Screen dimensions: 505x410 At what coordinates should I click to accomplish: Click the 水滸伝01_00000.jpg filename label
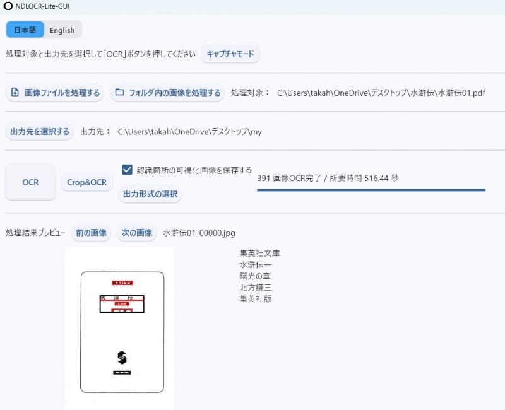pyautogui.click(x=199, y=233)
